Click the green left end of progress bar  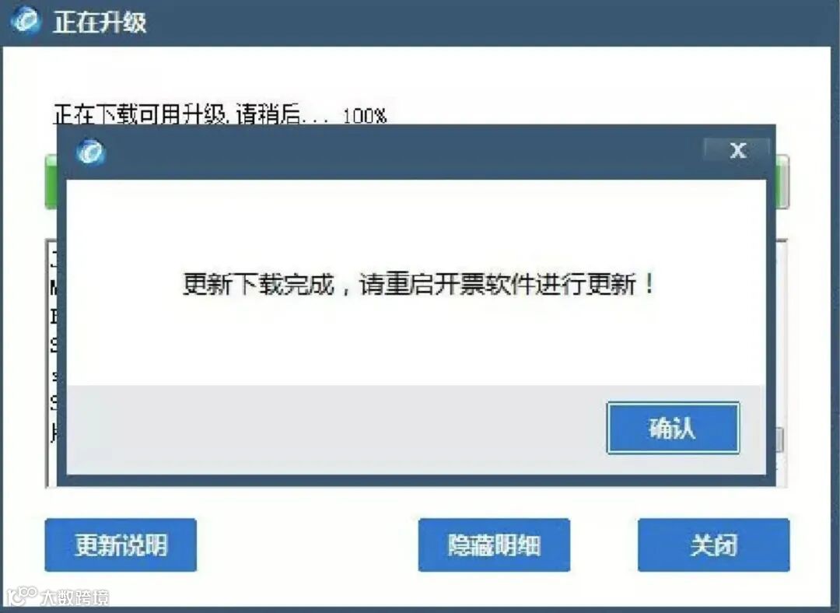tap(51, 182)
